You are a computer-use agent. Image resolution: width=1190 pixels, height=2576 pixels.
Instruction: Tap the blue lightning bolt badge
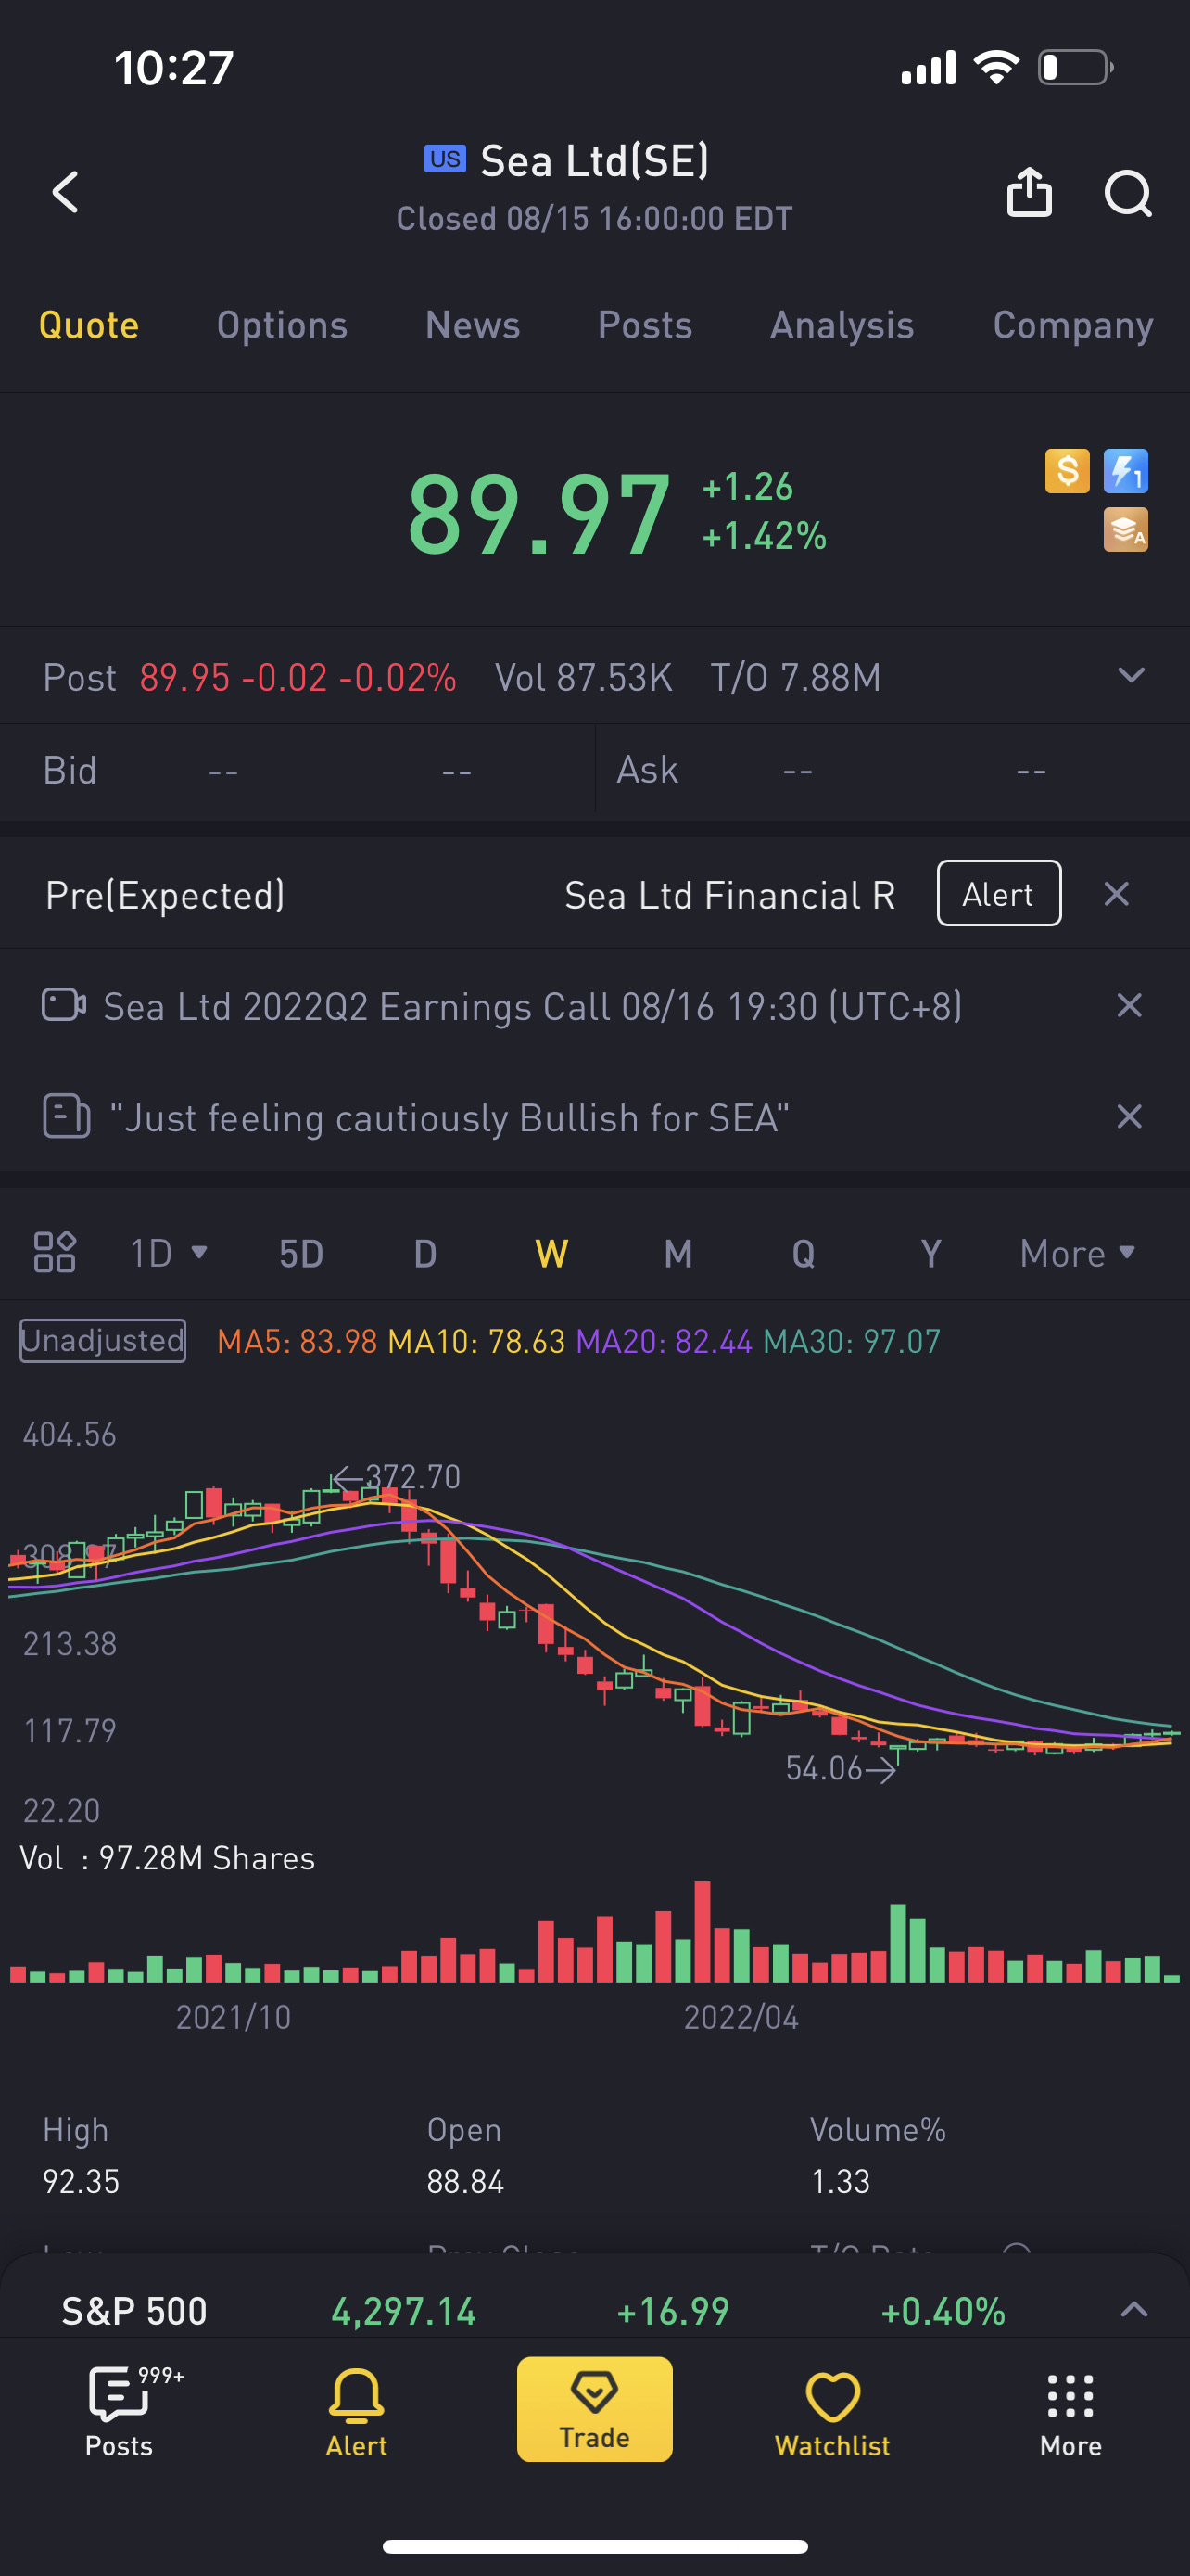(x=1125, y=471)
